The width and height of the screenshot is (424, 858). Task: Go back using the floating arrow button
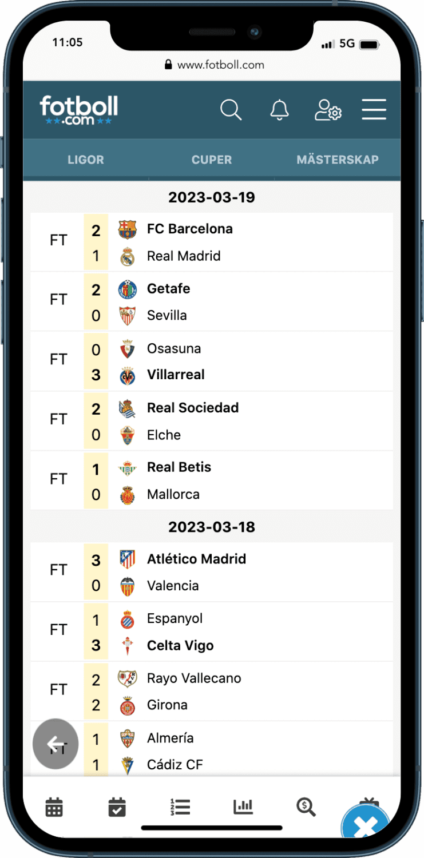[x=56, y=744]
